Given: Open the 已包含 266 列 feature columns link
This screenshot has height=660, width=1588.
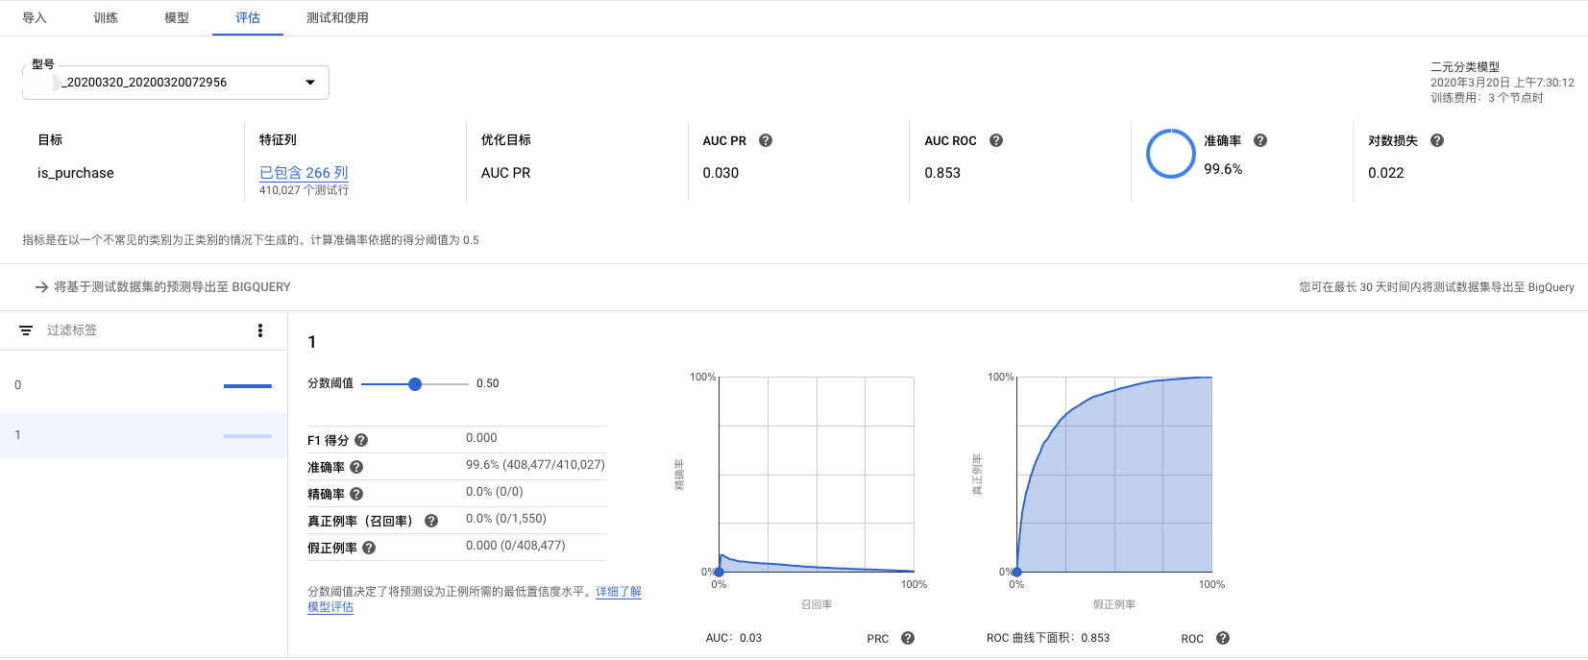Looking at the screenshot, I should tap(304, 172).
